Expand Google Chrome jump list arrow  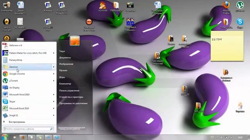pos(54,74)
